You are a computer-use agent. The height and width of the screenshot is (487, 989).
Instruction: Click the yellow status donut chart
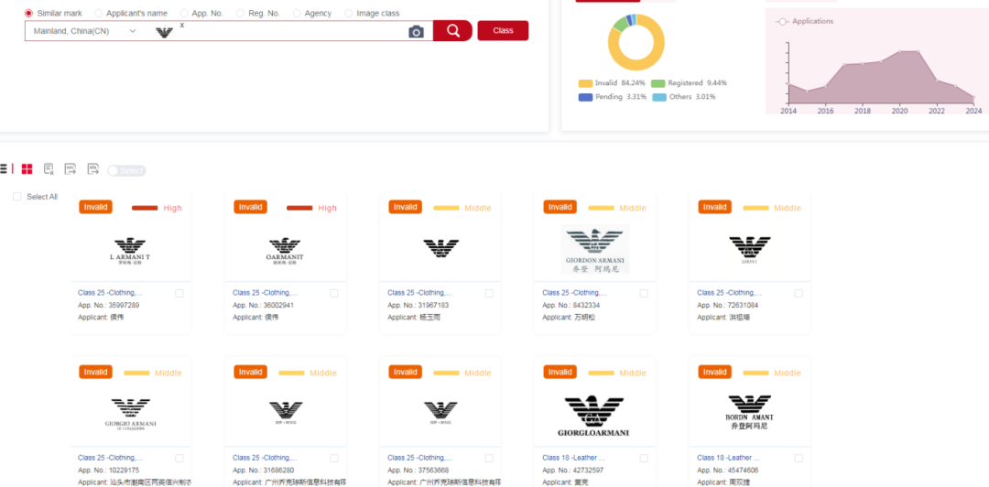pyautogui.click(x=636, y=42)
